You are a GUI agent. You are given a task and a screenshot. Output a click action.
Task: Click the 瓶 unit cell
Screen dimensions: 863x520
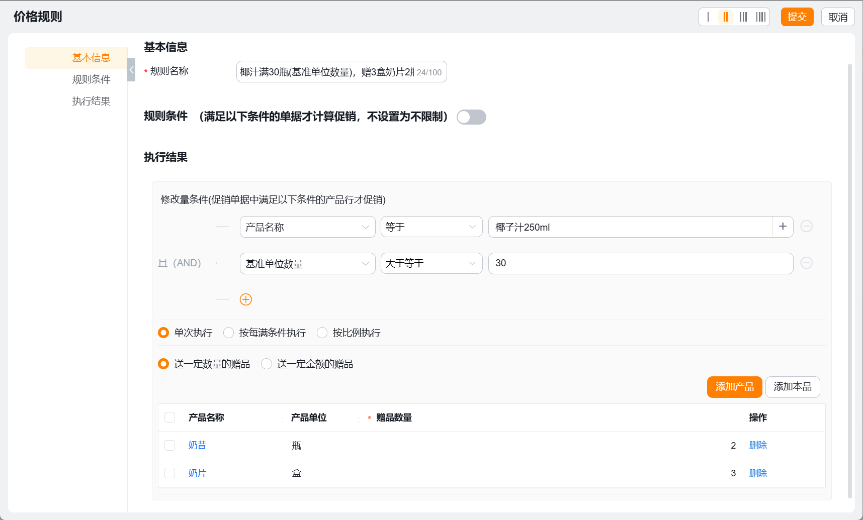click(x=297, y=446)
